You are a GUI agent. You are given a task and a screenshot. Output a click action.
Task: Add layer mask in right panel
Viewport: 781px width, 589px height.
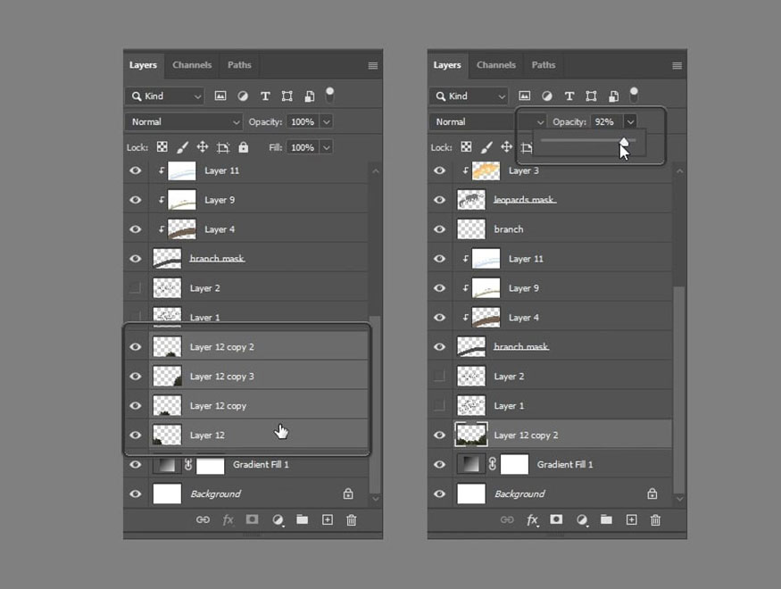pos(556,519)
